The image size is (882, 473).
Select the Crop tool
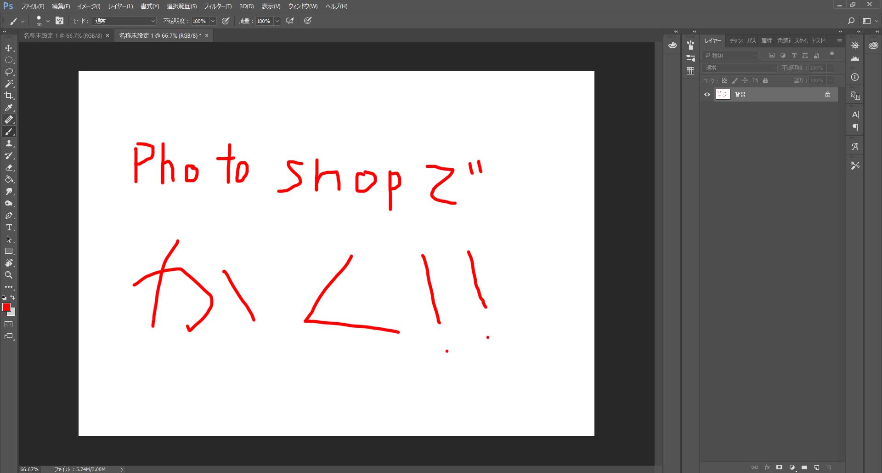click(9, 96)
